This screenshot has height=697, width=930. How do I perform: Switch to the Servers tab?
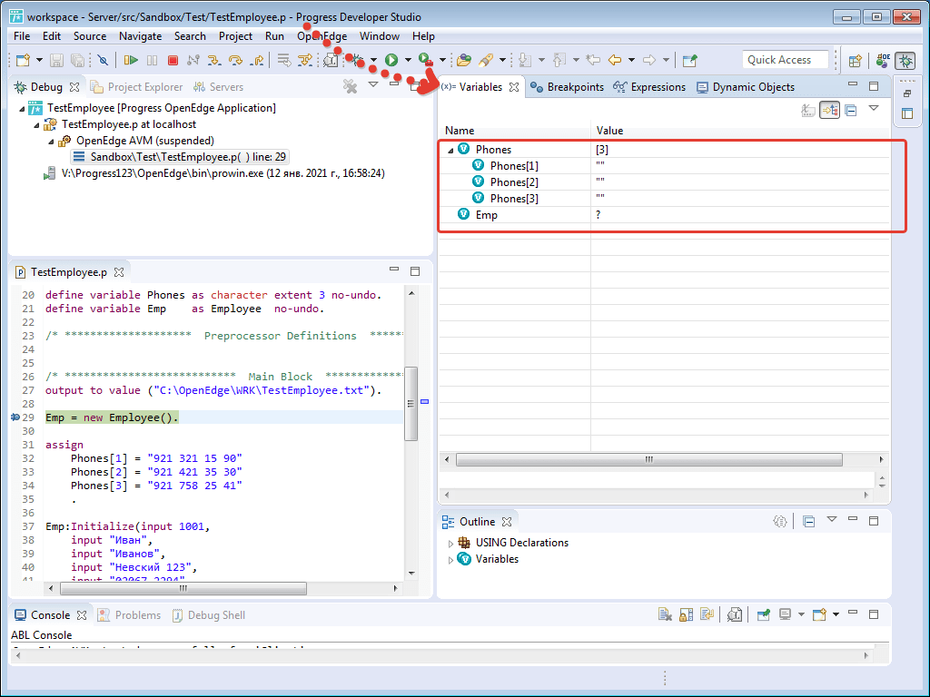[219, 87]
